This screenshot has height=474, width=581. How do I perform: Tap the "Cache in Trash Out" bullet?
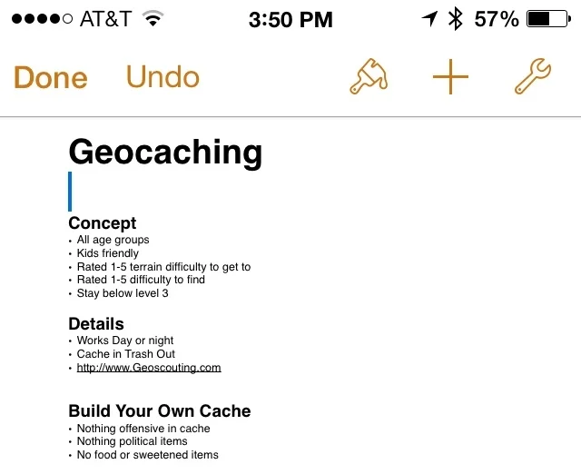pos(126,354)
